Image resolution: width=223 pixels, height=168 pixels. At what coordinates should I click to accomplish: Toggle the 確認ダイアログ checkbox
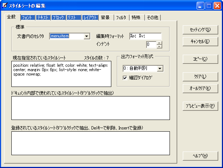click(x=125, y=78)
